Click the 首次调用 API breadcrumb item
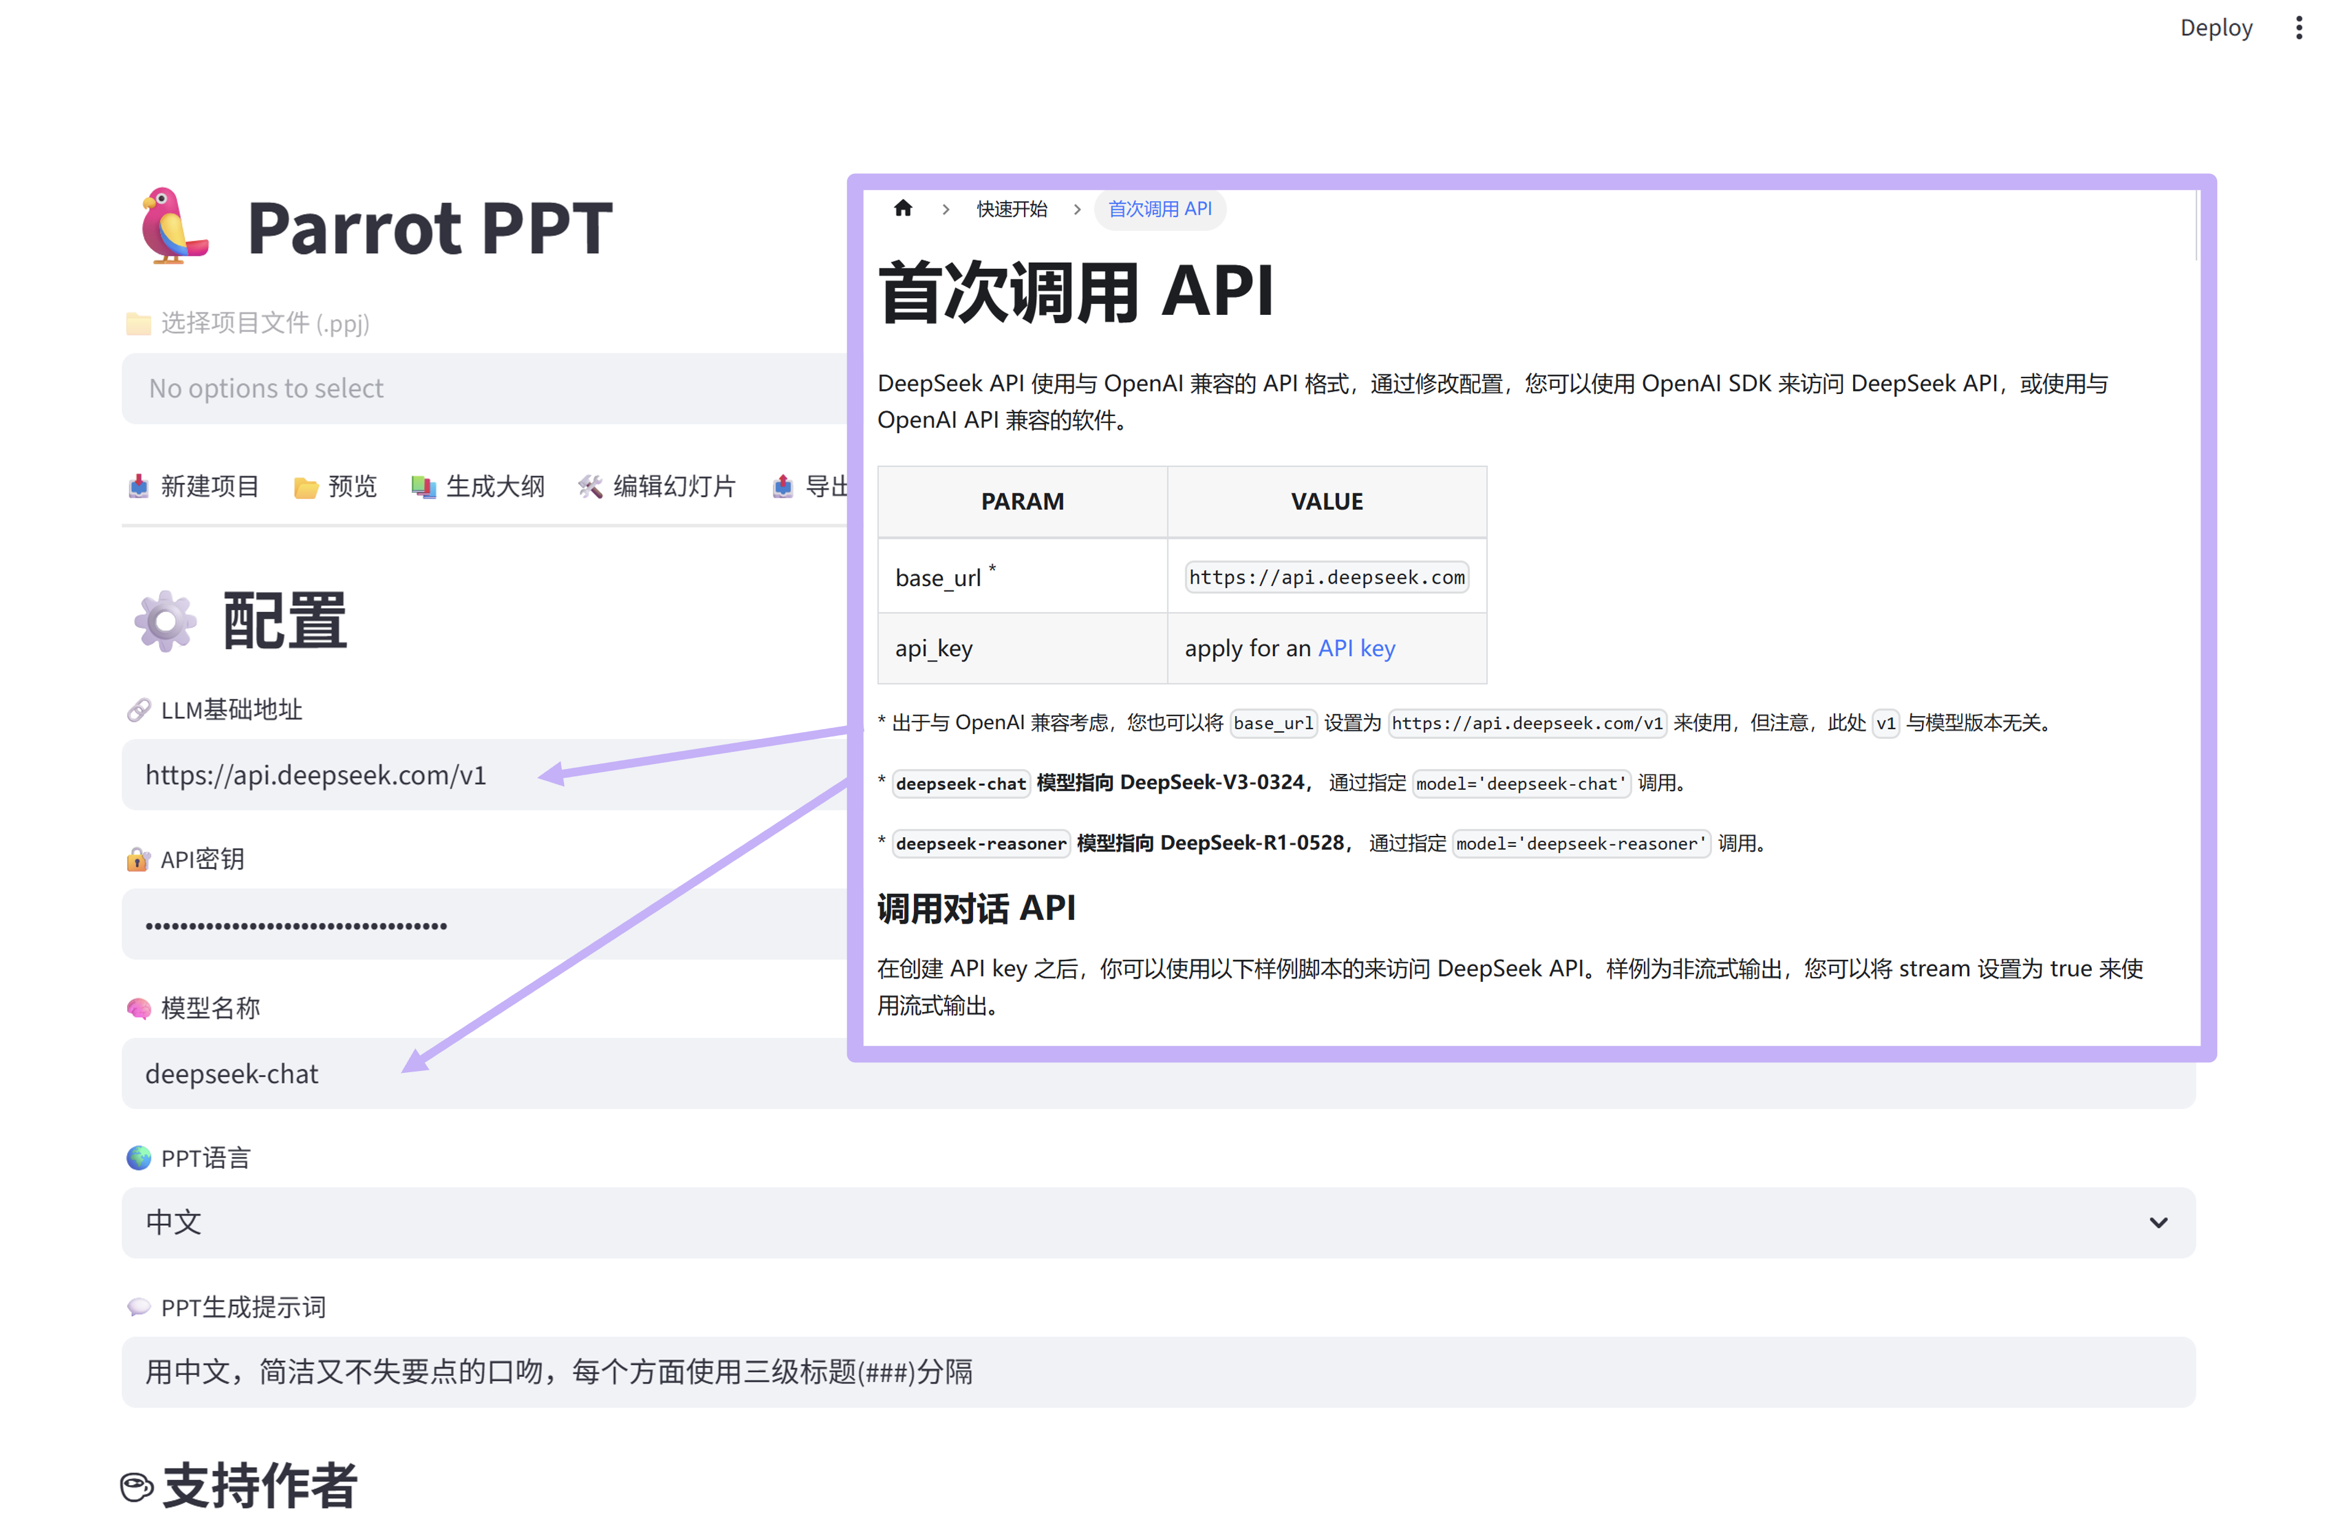This screenshot has width=2335, height=1519. (1160, 209)
